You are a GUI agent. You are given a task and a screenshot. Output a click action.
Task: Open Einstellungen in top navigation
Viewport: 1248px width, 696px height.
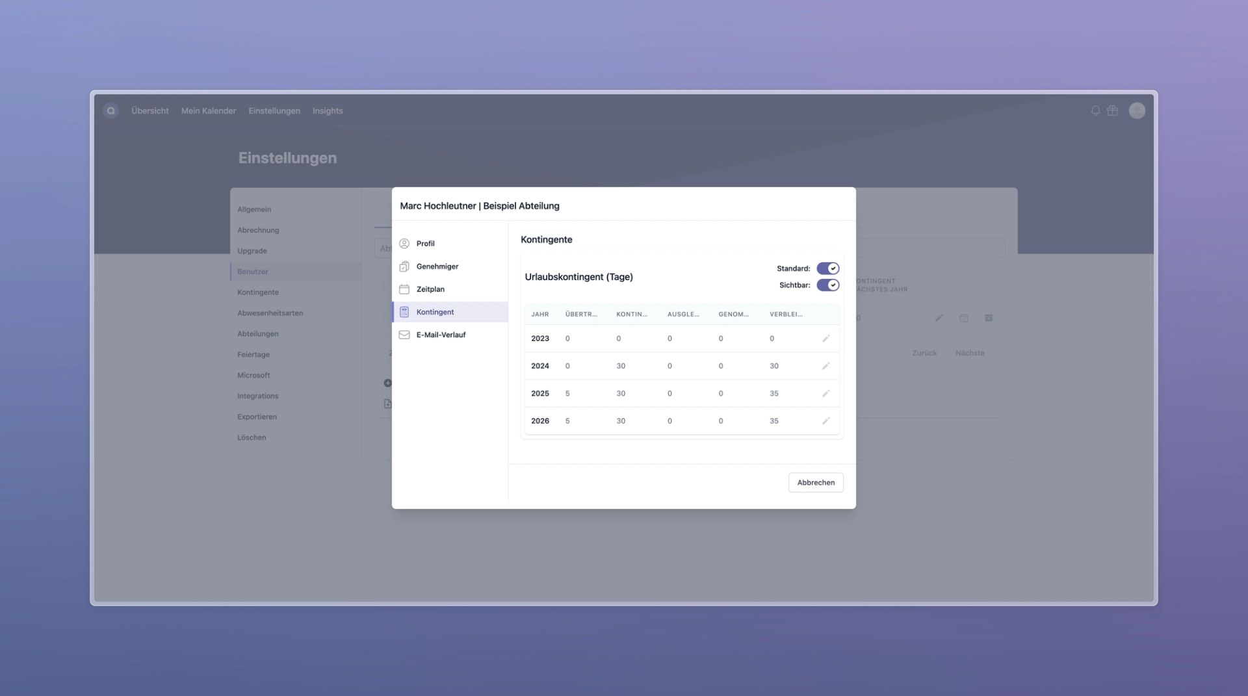click(x=274, y=111)
